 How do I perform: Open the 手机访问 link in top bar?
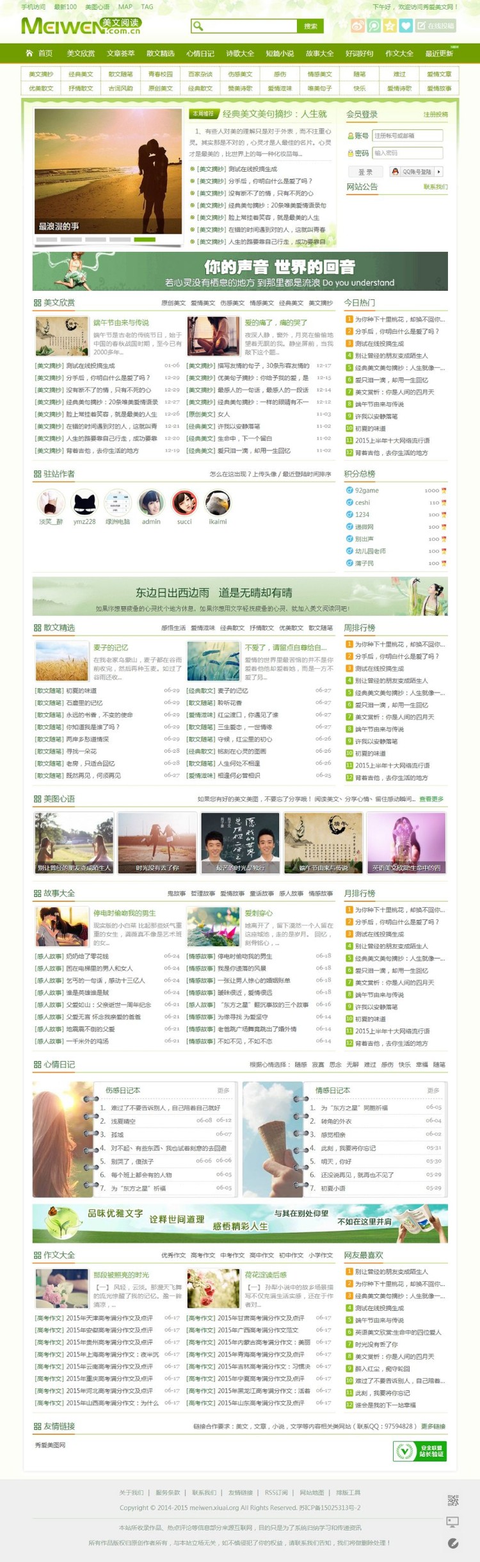tap(33, 6)
